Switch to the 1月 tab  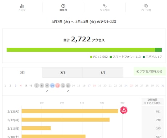tap(103, 72)
